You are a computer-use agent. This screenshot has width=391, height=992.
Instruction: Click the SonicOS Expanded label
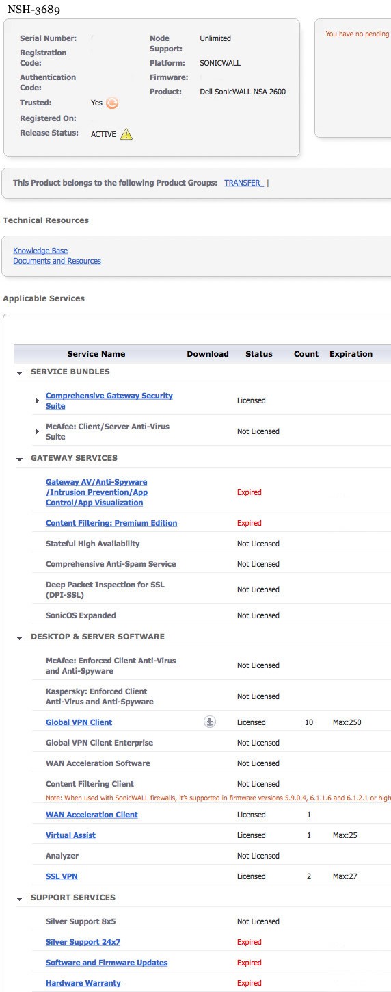(81, 615)
